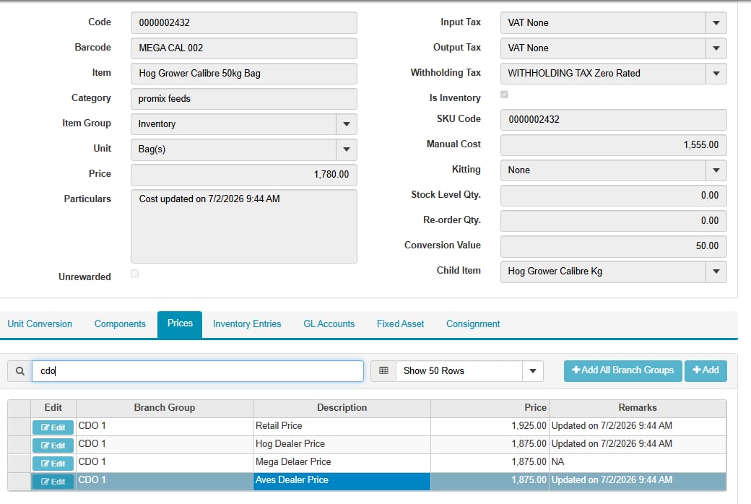
Task: Select the Prices tab
Action: point(180,324)
